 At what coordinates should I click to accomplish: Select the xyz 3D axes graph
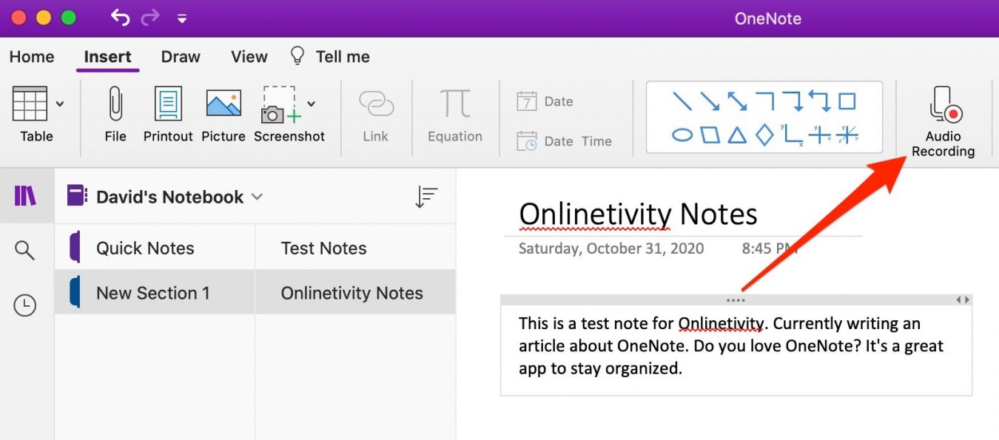(847, 135)
